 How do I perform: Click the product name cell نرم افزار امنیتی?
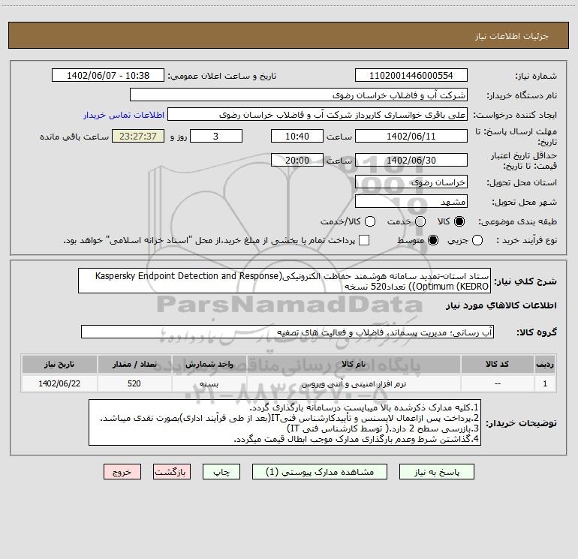tap(354, 383)
